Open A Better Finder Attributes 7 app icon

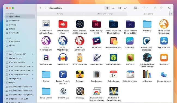(46, 24)
